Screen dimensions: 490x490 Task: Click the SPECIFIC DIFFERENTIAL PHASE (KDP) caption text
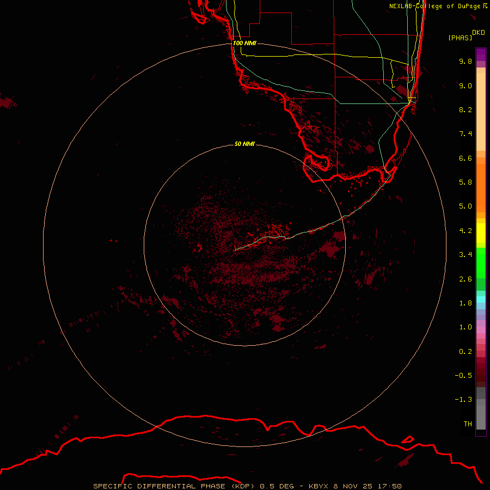(175, 486)
